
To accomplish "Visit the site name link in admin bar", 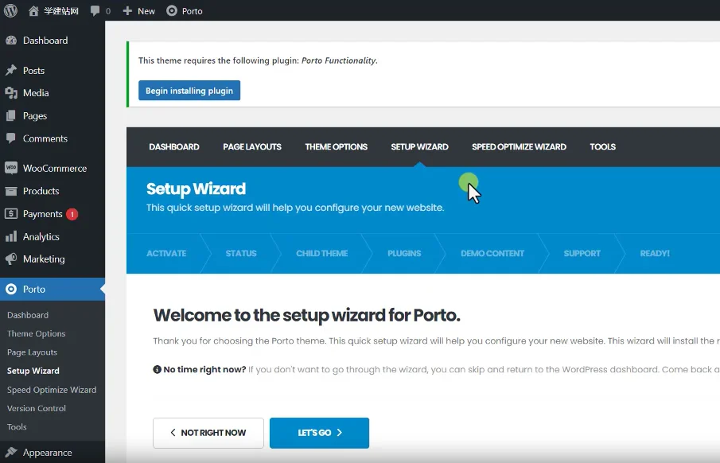I will coord(61,11).
